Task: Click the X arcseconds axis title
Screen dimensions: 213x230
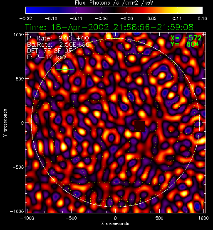Action: [x=115, y=224]
